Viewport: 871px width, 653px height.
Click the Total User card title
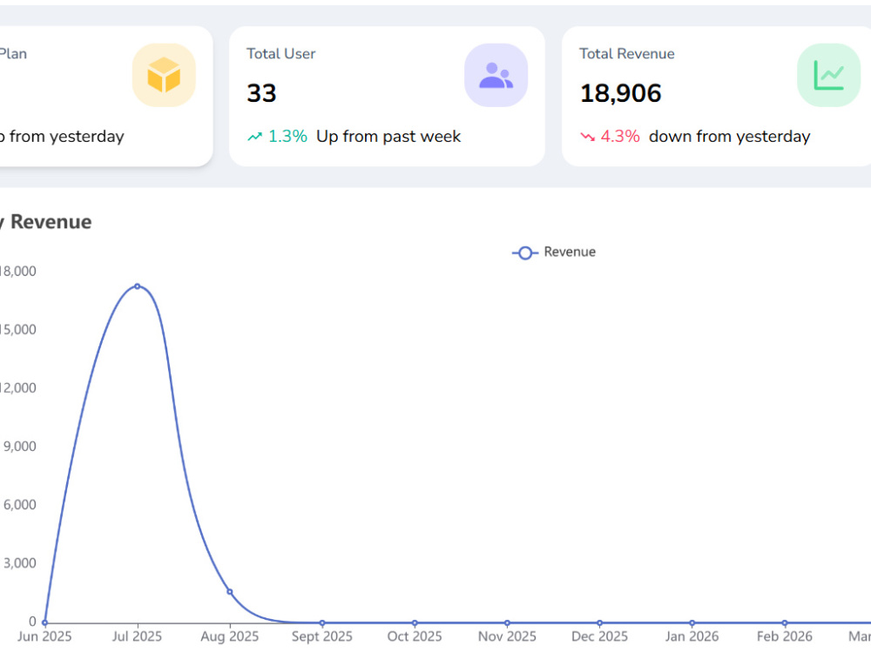tap(281, 54)
